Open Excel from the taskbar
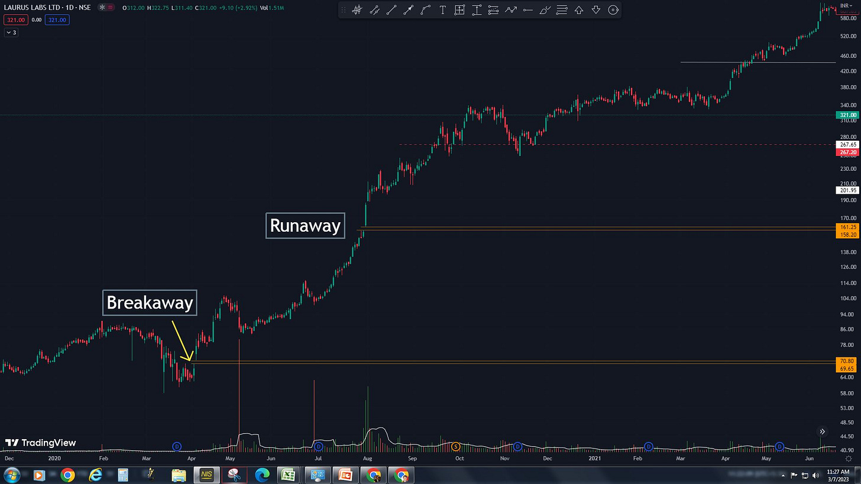 [x=288, y=475]
